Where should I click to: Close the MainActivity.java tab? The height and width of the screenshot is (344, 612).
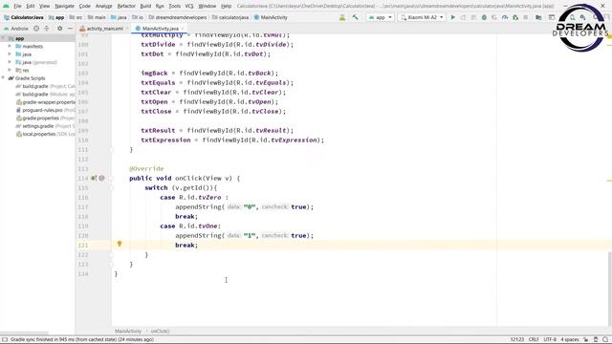coord(183,29)
